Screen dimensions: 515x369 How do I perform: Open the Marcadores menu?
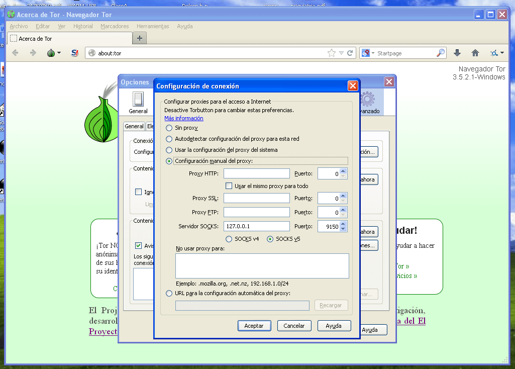click(x=115, y=26)
